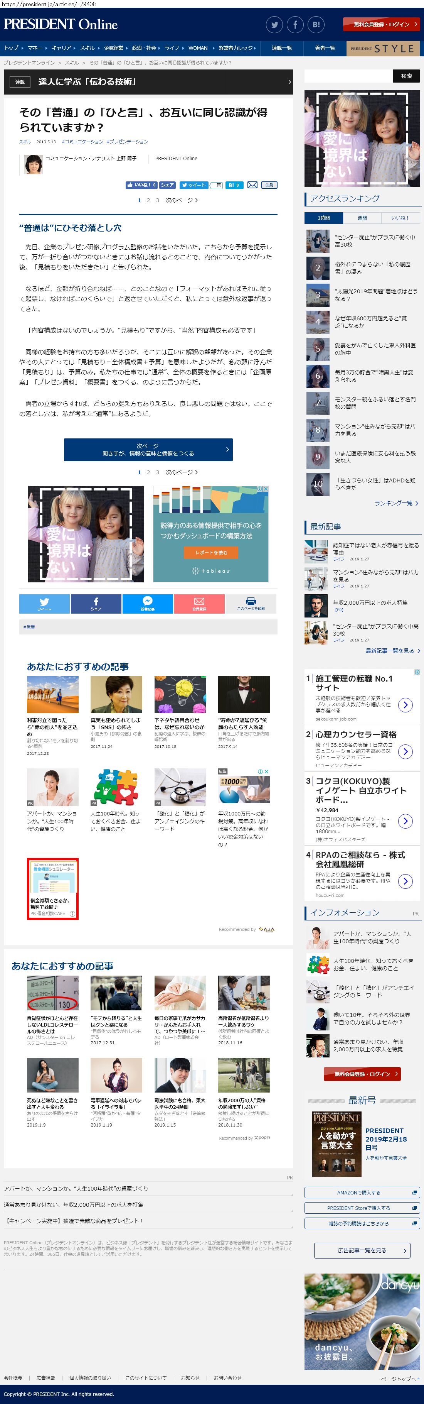Open the #プレゼンテーション tag
Screen dimensions: 424x1404
coord(127,142)
